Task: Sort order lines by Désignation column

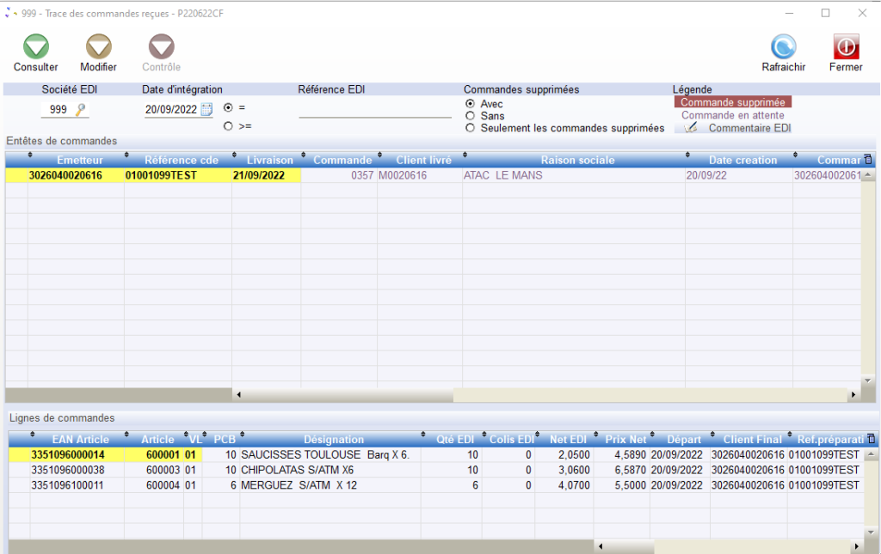Action: coord(333,440)
